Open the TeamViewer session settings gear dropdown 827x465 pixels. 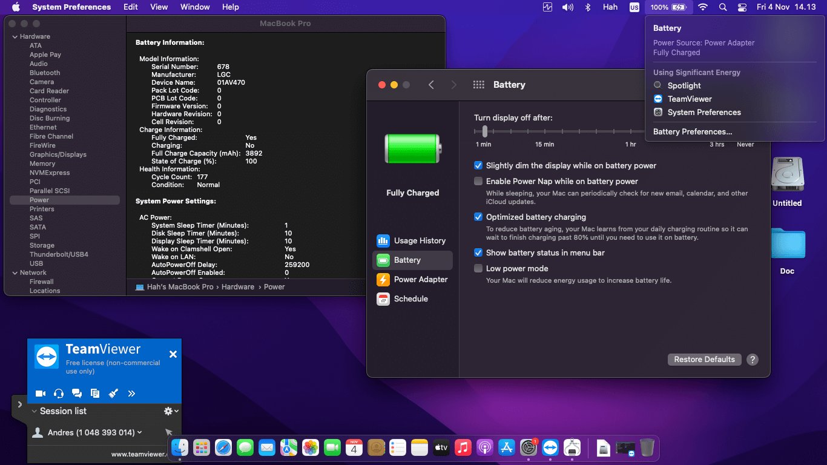tap(171, 411)
